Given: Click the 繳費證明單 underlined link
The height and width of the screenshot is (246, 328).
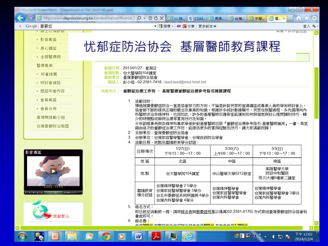Looking at the screenshot, I should coord(206,212).
